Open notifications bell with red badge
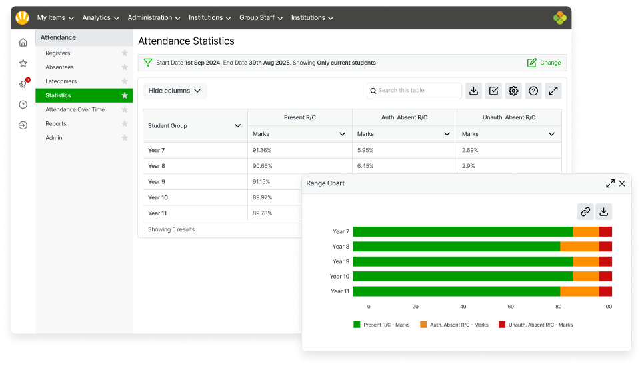 pyautogui.click(x=23, y=84)
